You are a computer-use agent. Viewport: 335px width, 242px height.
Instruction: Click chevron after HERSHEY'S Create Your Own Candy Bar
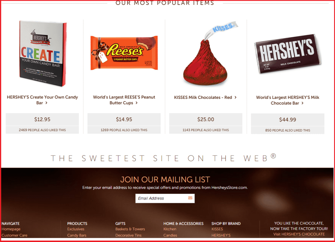pos(46,103)
